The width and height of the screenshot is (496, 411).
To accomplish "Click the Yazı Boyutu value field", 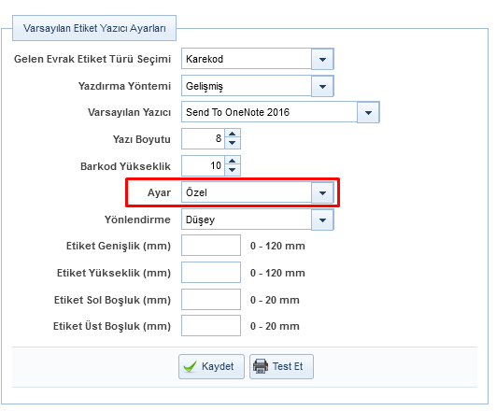I will [x=203, y=138].
